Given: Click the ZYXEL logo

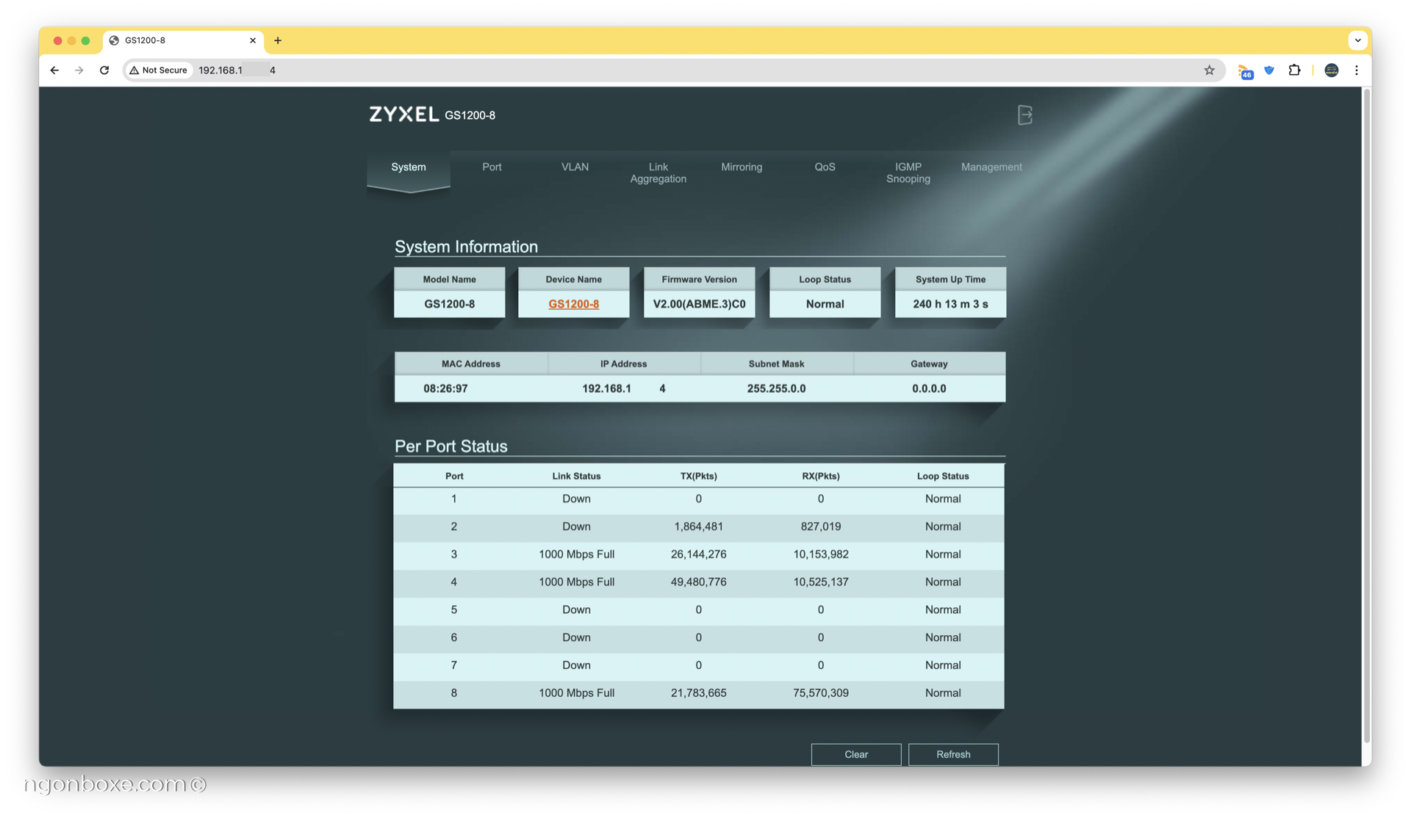Looking at the screenshot, I should [403, 115].
